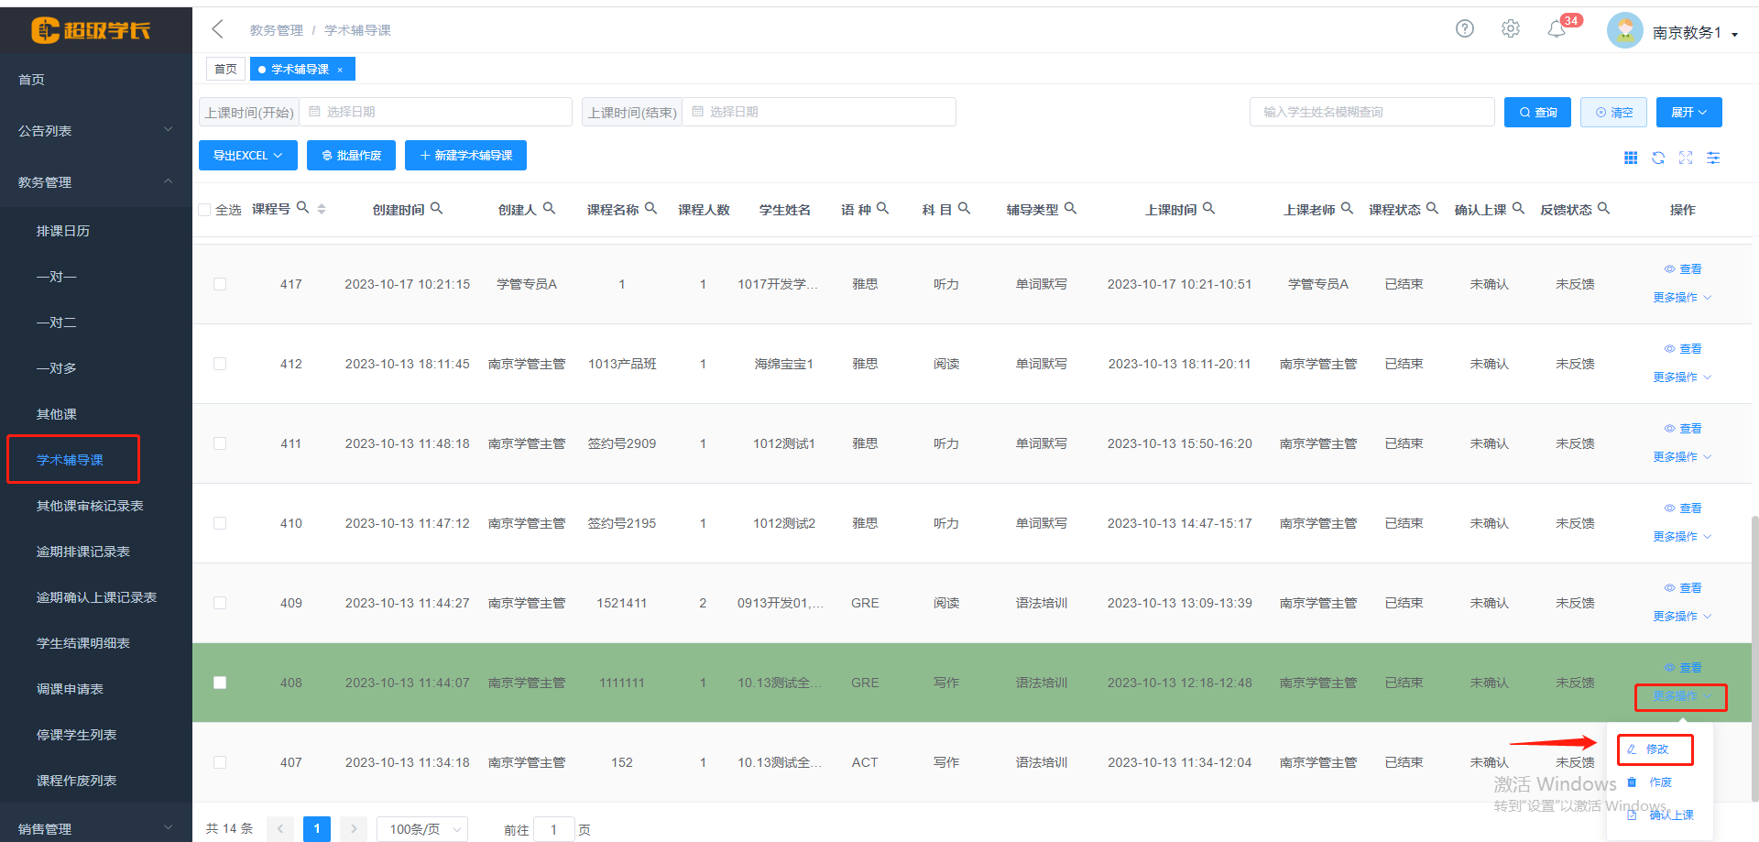Select the checkbox for row 408
The height and width of the screenshot is (842, 1759).
(x=220, y=683)
